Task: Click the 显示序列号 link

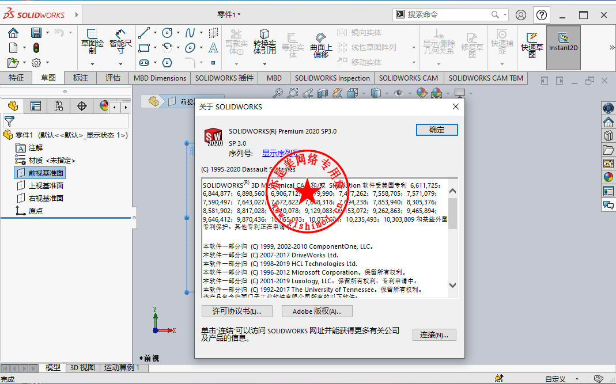Action: pos(281,153)
